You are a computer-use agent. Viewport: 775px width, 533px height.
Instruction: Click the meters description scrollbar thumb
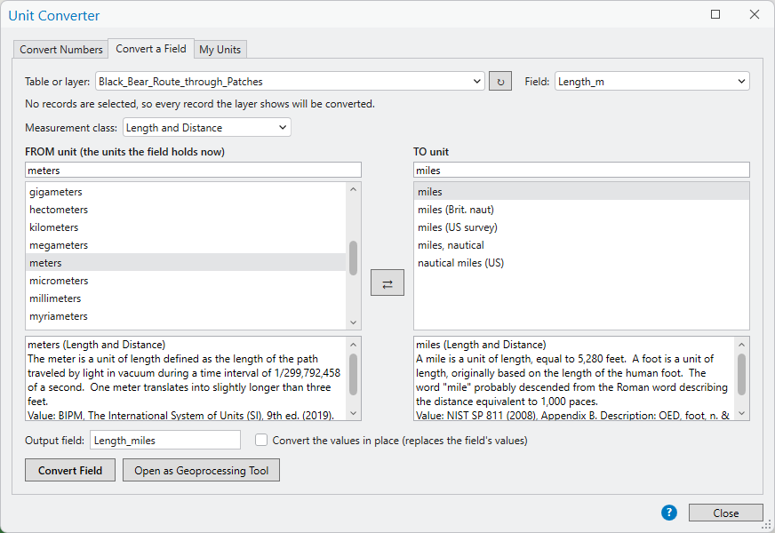(353, 375)
